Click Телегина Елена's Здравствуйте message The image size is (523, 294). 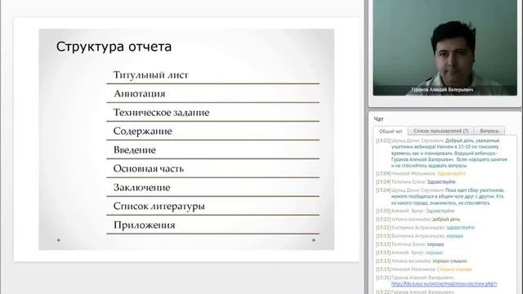[416, 182]
